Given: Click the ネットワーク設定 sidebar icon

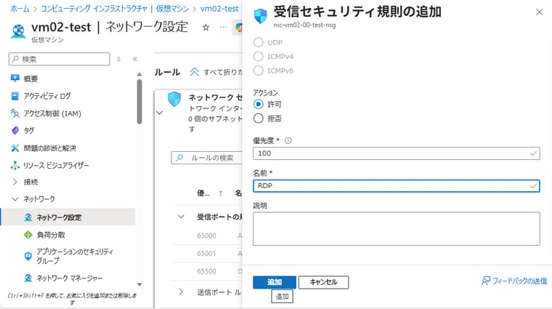Looking at the screenshot, I should point(28,217).
